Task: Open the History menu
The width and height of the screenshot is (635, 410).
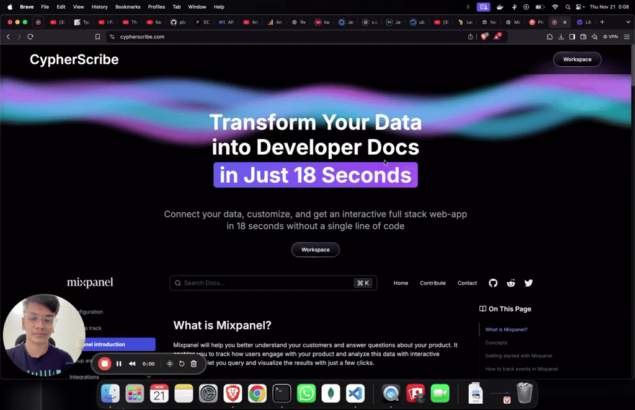Action: pos(99,7)
